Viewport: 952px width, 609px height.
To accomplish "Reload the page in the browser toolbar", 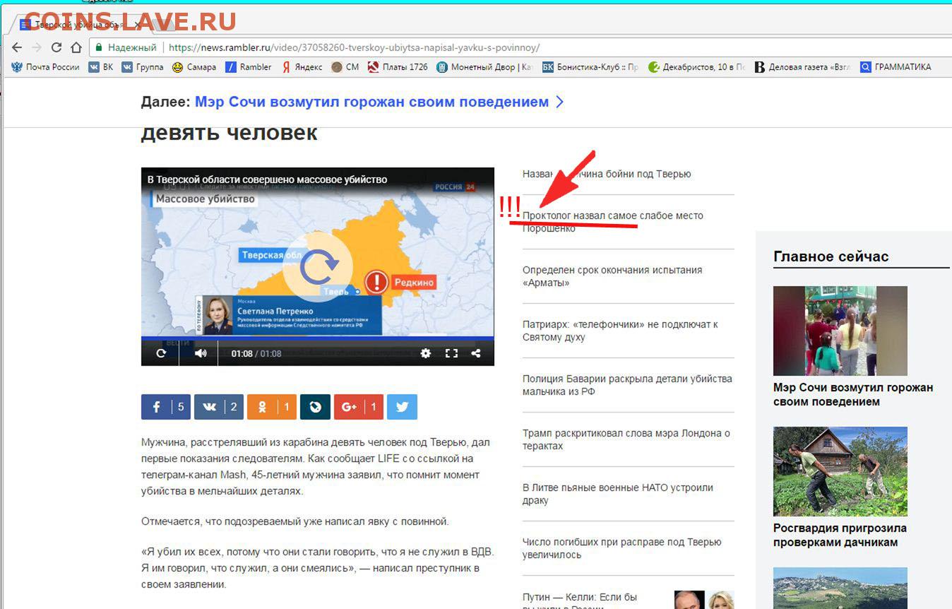I will [x=56, y=48].
